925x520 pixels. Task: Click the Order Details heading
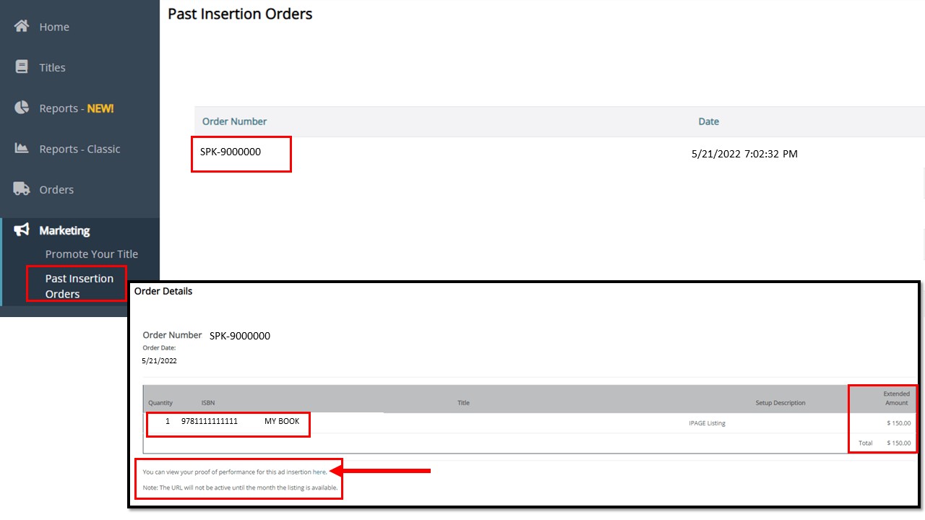(x=163, y=291)
